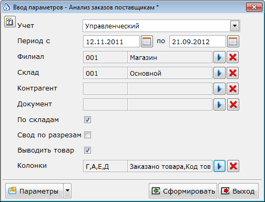Open selection arrow for Склад
The image size is (265, 202).
point(219,73)
